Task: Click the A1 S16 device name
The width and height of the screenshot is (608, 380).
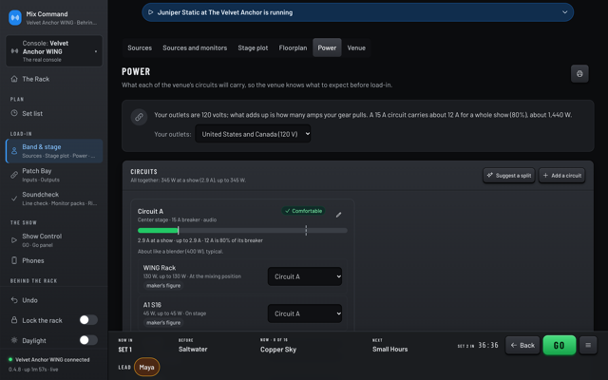Action: coord(152,305)
